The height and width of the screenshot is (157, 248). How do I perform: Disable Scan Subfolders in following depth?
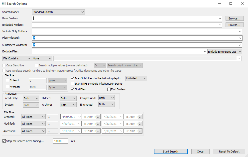(73, 78)
